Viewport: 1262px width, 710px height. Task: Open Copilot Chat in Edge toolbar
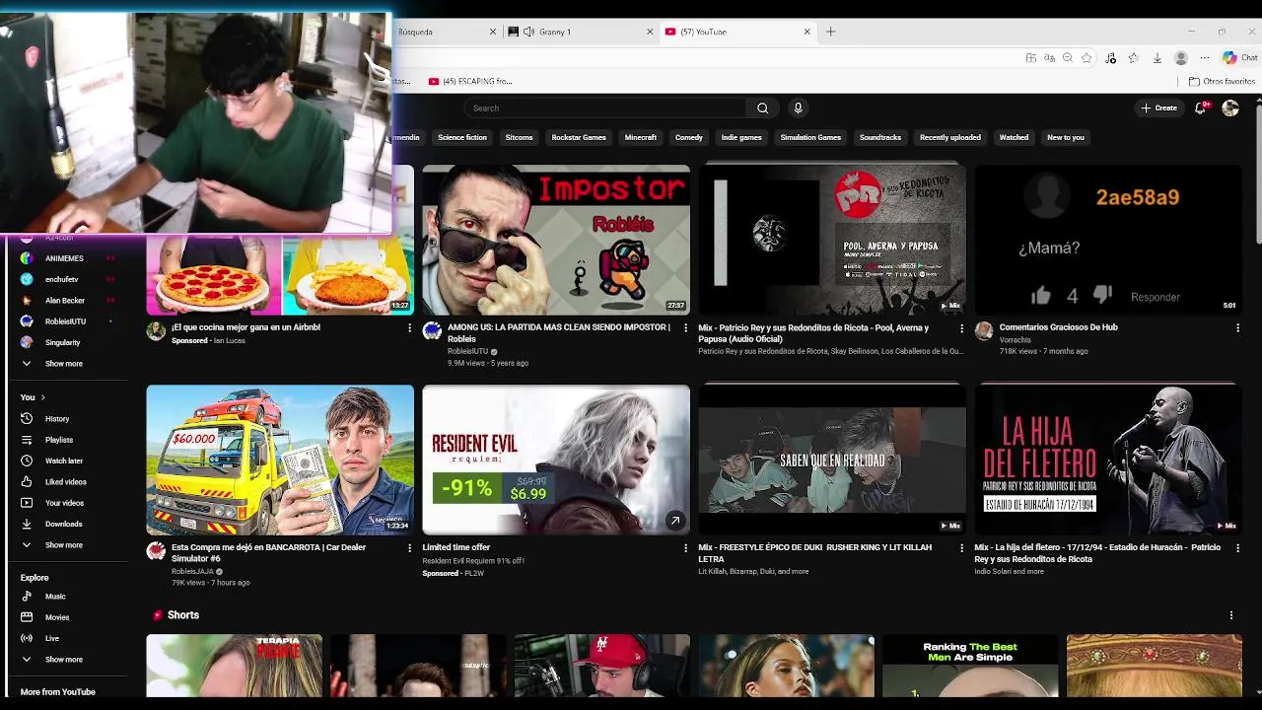pos(1239,58)
